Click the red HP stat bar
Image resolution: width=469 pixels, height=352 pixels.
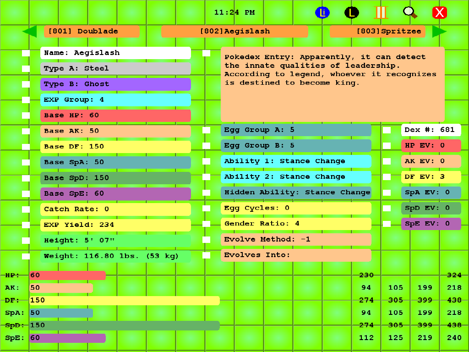coord(68,275)
